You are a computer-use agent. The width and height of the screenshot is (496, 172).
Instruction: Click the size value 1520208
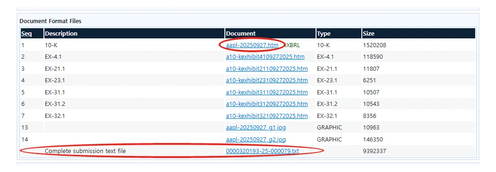click(374, 45)
